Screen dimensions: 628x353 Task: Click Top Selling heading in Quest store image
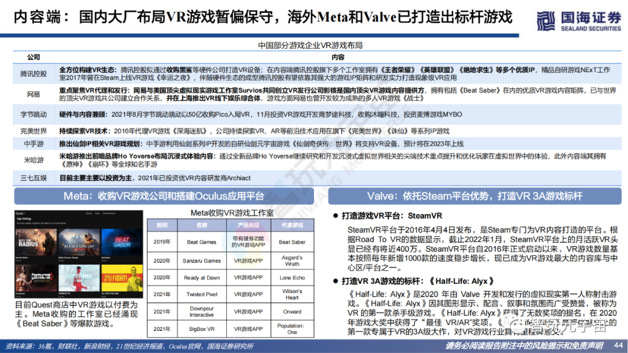coord(24,219)
